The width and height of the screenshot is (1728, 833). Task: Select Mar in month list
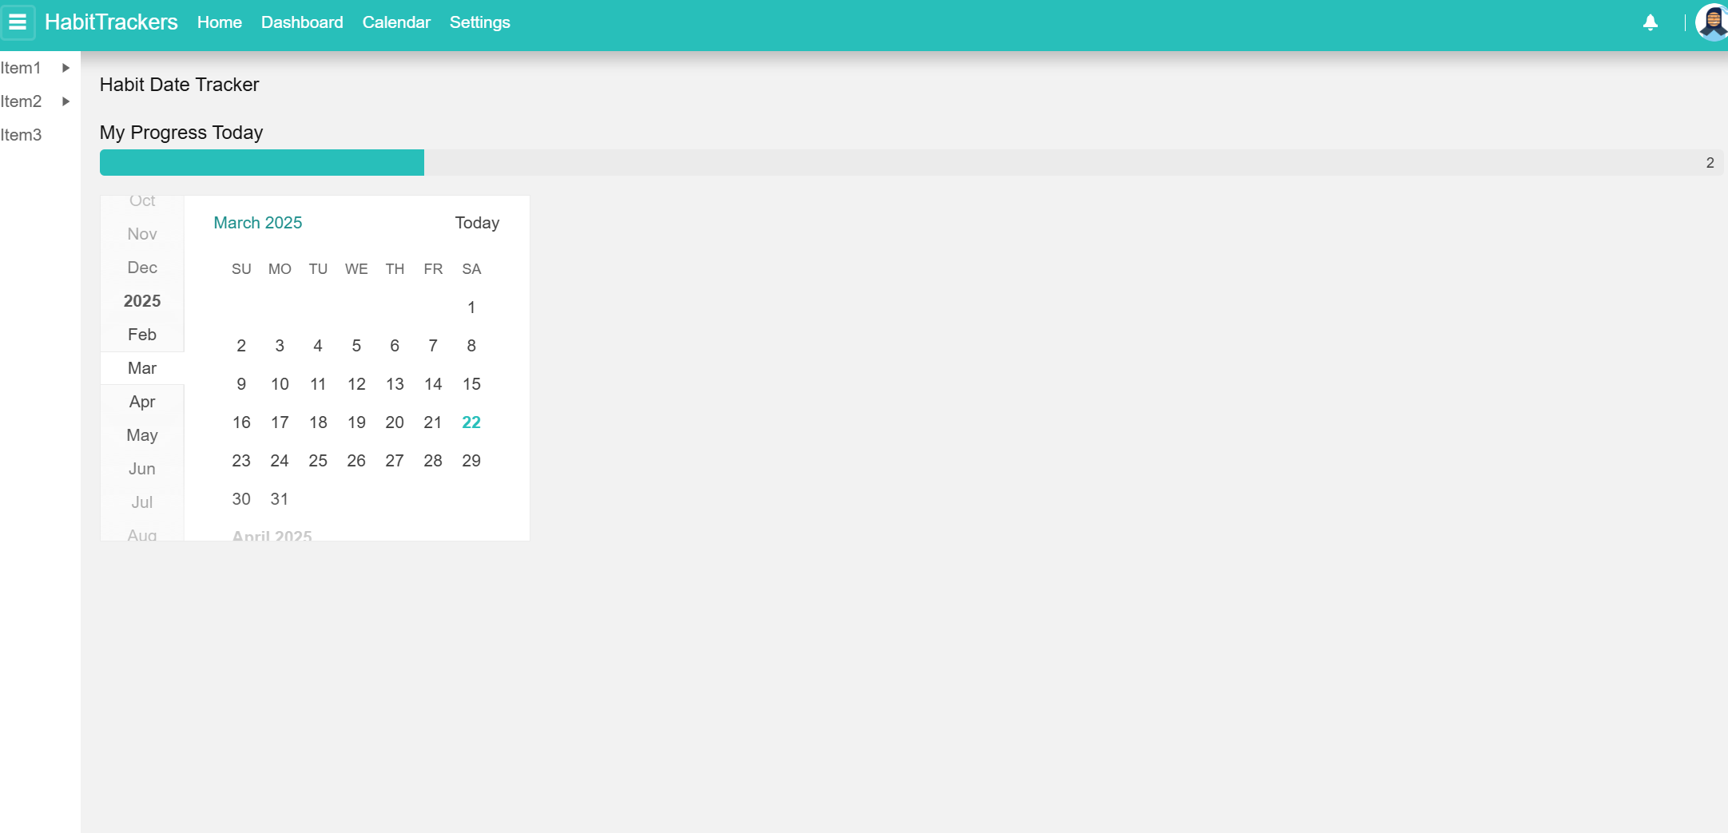coord(142,368)
